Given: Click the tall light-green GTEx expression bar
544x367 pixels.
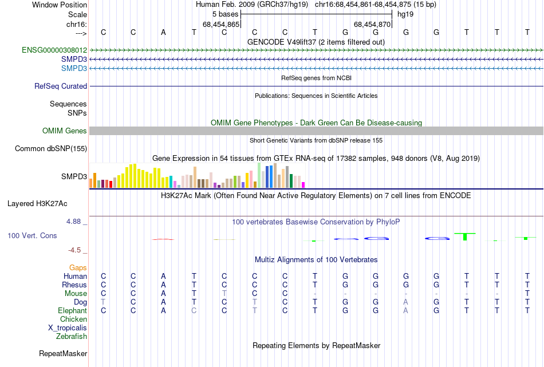Looking at the screenshot, I should (x=259, y=176).
